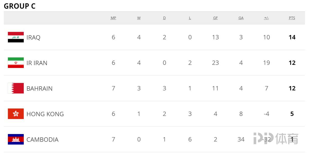
Task: Click the Cambodia flag icon
Action: (16, 139)
